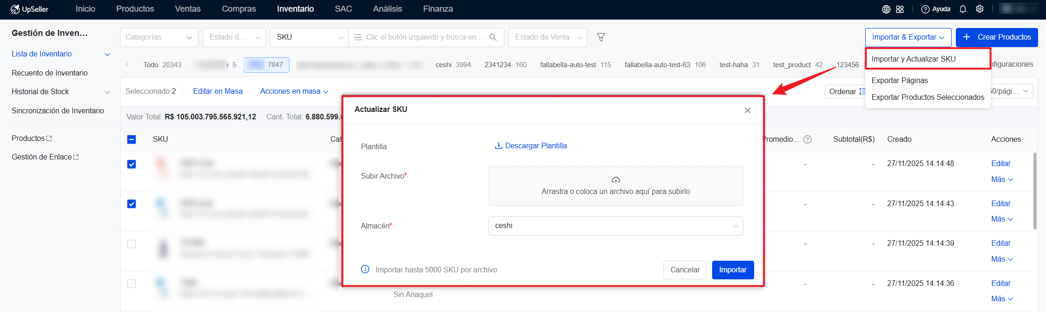
Task: Click the search magnifier icon
Action: pyautogui.click(x=493, y=37)
